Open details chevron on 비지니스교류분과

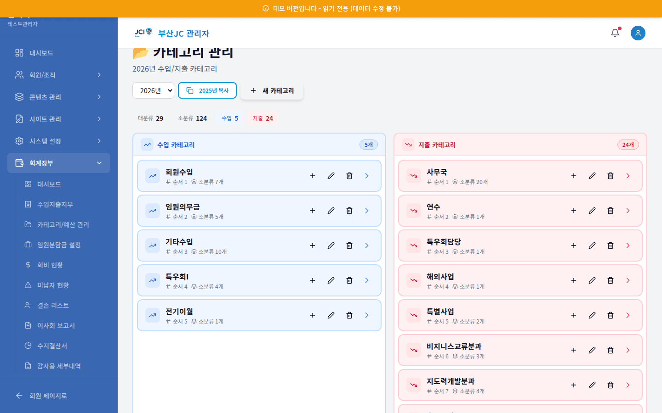[x=628, y=350]
